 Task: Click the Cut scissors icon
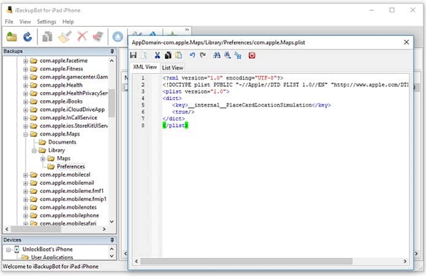pos(157,55)
